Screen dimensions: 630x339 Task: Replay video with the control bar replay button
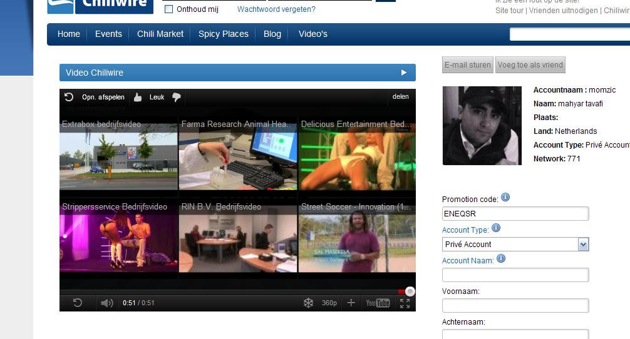click(78, 303)
